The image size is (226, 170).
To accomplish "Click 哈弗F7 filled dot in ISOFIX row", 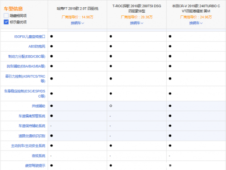I will [x=52, y=36].
